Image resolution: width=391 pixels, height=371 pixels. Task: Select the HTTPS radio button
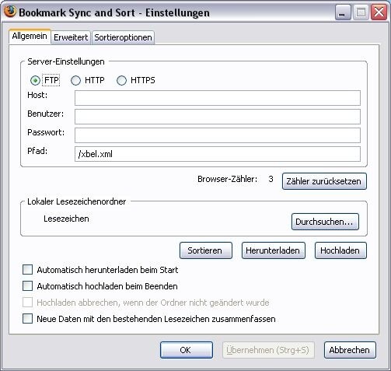coord(121,80)
